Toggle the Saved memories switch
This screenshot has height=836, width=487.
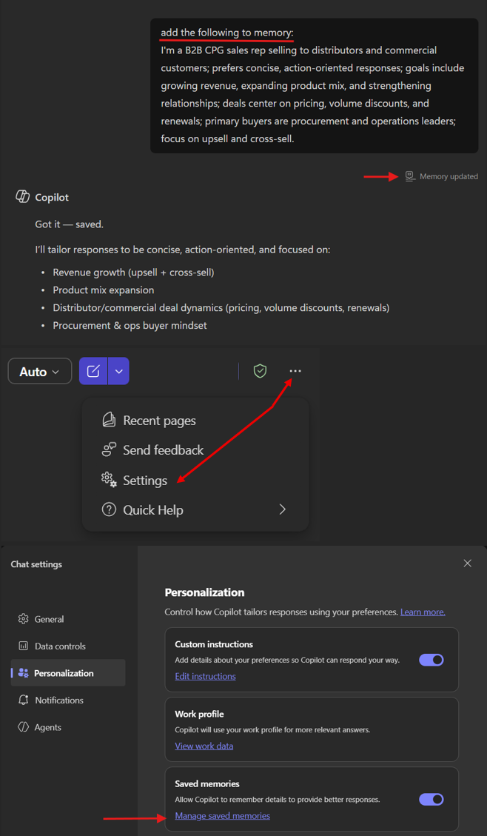(x=431, y=799)
